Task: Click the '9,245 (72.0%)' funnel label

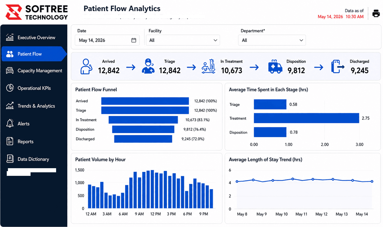Action: (193, 139)
